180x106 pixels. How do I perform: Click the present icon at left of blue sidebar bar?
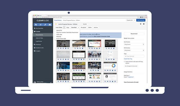36,25
